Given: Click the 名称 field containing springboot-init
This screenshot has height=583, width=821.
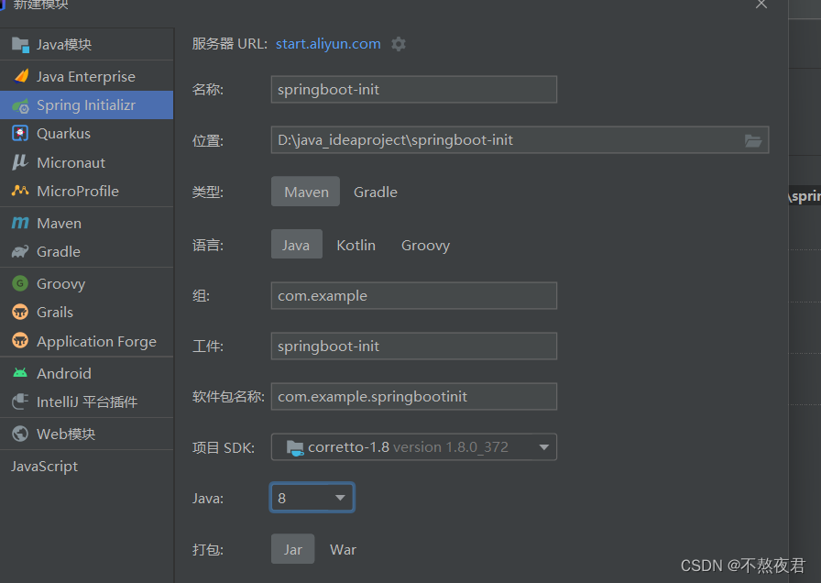Looking at the screenshot, I should pos(413,90).
